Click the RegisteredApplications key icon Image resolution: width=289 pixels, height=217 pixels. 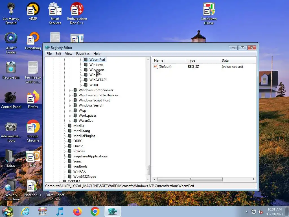coord(70,156)
